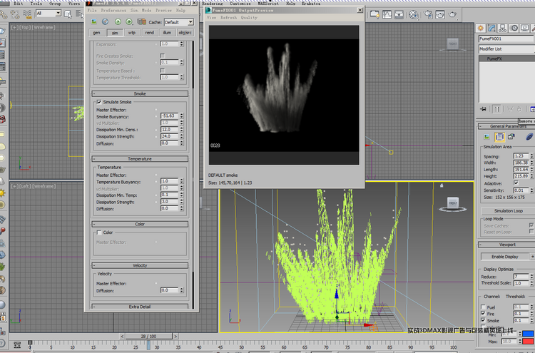Viewport: 535px width, 353px height.
Task: Switch to the Motion command panel tab
Action: point(514,28)
